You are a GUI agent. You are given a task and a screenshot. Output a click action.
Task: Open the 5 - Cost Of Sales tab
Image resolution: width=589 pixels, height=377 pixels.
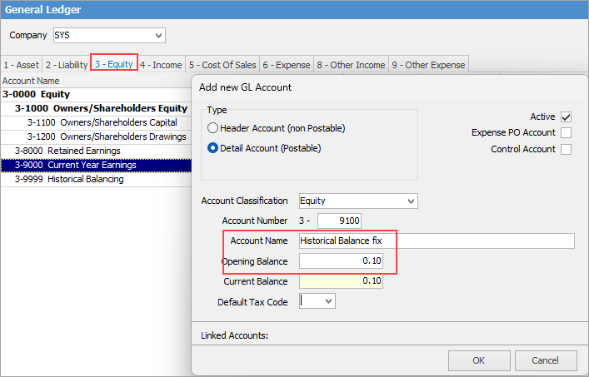tap(222, 64)
